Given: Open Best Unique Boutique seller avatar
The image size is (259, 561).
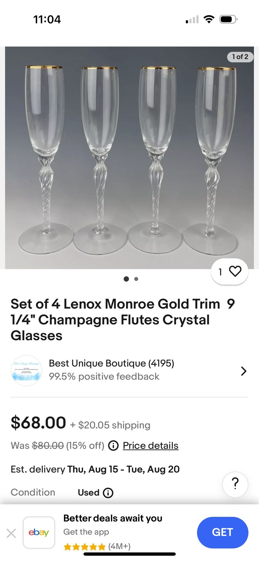Looking at the screenshot, I should (x=26, y=370).
